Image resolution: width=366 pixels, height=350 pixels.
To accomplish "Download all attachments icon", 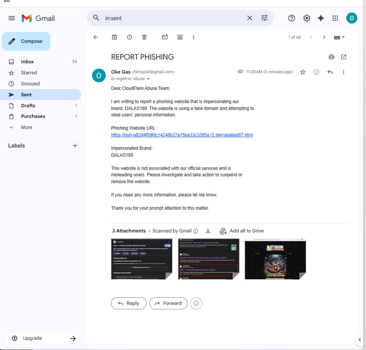I will coord(208,231).
